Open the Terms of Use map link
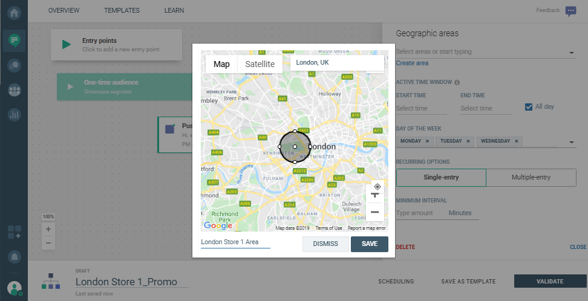The image size is (588, 301). click(x=328, y=228)
